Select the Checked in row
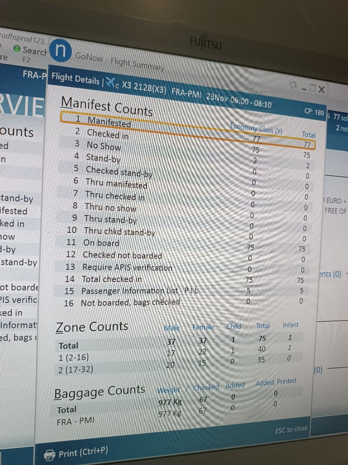 pos(108,134)
